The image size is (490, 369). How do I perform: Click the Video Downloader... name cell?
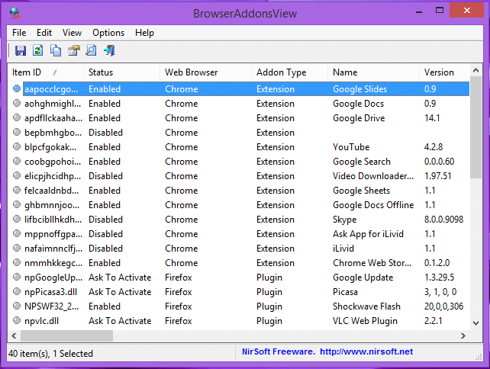click(373, 176)
